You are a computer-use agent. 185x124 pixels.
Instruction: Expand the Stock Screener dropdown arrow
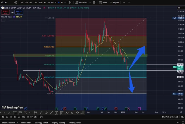[x=17, y=123]
